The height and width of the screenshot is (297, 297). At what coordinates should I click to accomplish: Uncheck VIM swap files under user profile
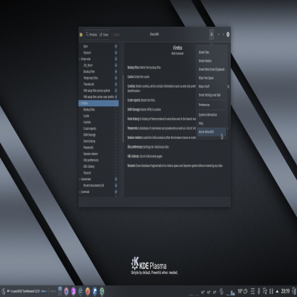tap(116, 97)
